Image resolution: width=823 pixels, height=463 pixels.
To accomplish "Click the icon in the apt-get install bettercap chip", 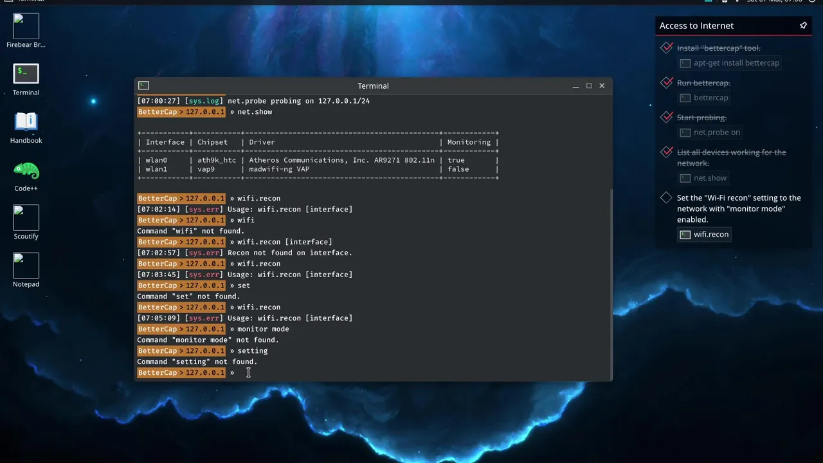I will (x=685, y=63).
